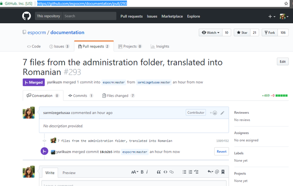Image resolution: width=293 pixels, height=186 pixels.
Task: Mention a user with the @ icon
Action: [x=217, y=172]
